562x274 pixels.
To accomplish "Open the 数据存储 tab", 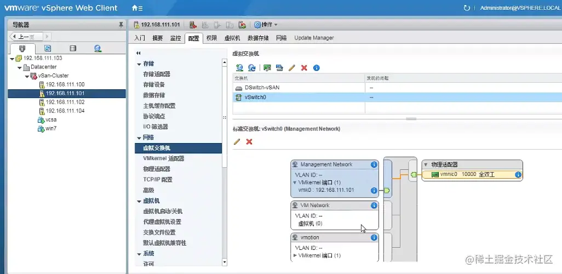I will 258,38.
